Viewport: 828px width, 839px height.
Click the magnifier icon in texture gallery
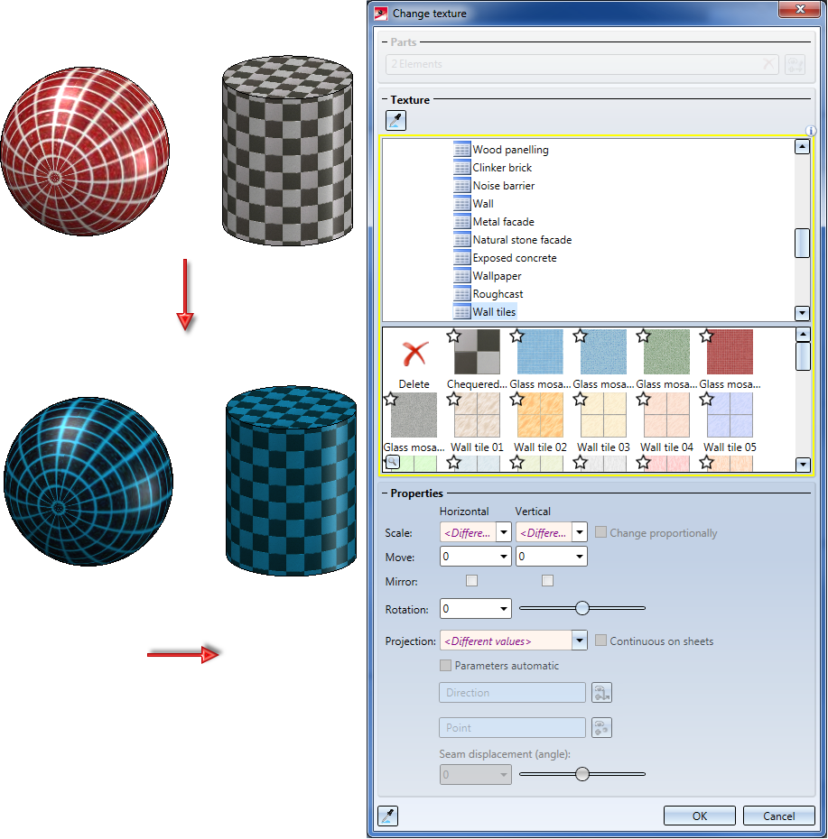[393, 462]
